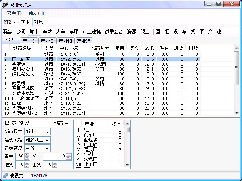Select the 汽车厂 industry row
The image size is (242, 181).
pyautogui.click(x=99, y=135)
